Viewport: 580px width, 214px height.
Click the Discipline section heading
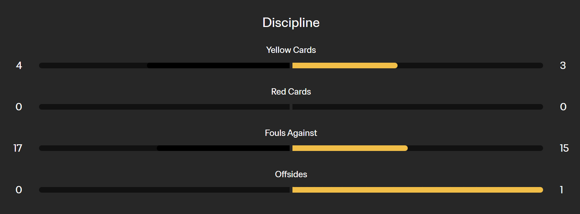coord(291,23)
